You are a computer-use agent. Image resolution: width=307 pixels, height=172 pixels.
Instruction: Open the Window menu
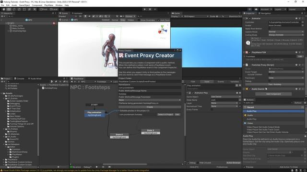[59, 5]
